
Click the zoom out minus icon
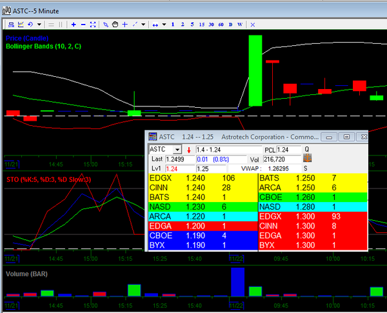click(x=84, y=25)
